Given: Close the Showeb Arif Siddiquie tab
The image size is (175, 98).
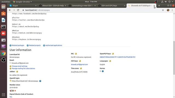Looking at the screenshot, I should 154,6.
